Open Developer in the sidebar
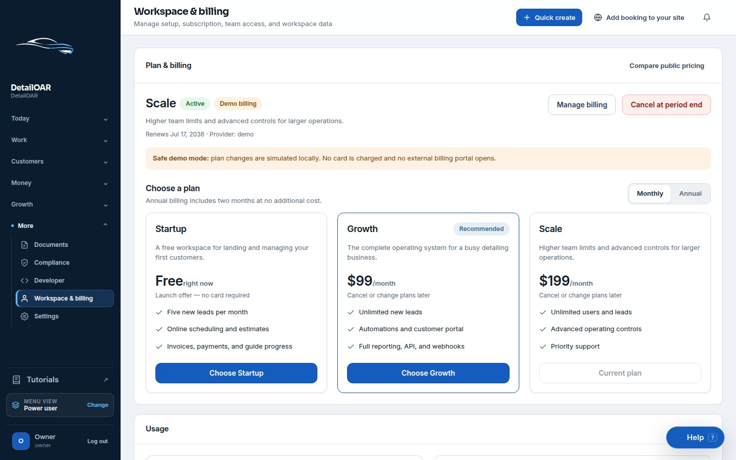This screenshot has width=736, height=460. click(65, 281)
